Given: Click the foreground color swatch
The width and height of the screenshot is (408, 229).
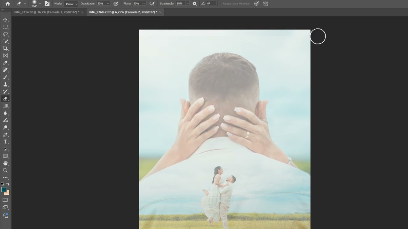Looking at the screenshot, I should (x=4, y=190).
